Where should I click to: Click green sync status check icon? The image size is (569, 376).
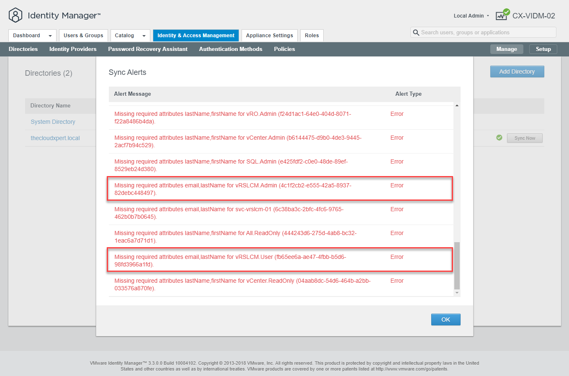tap(499, 138)
